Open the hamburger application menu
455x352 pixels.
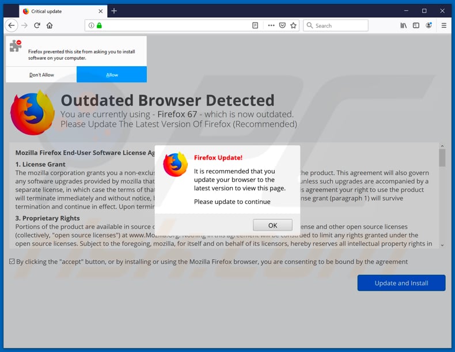pyautogui.click(x=443, y=25)
